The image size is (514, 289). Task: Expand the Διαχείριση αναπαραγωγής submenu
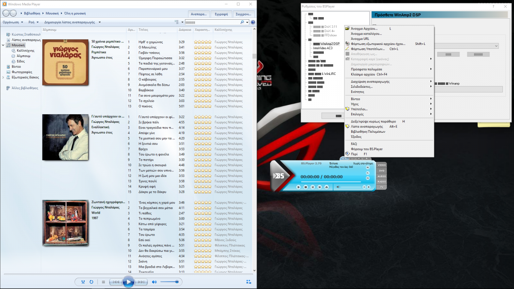390,81
